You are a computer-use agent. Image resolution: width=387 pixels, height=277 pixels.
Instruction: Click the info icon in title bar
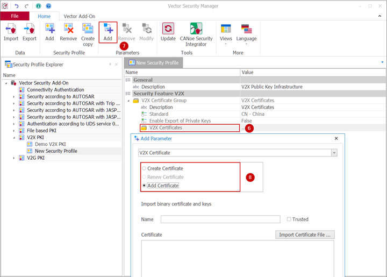click(39, 6)
